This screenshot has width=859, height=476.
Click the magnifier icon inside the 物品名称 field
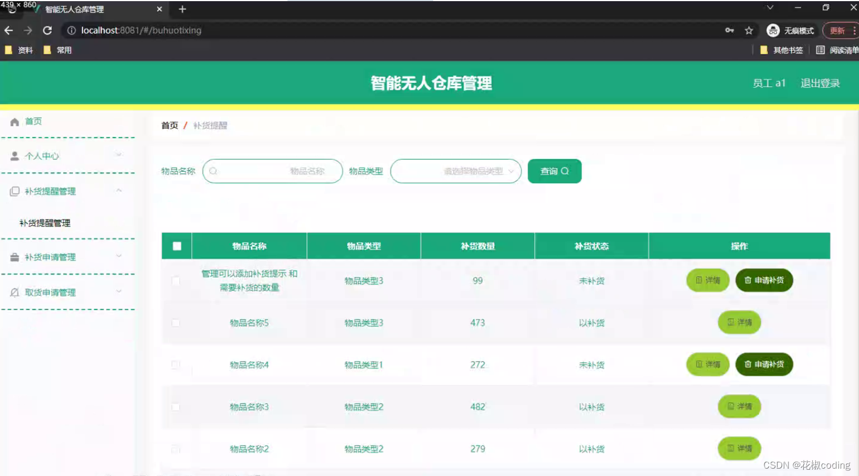tap(213, 171)
